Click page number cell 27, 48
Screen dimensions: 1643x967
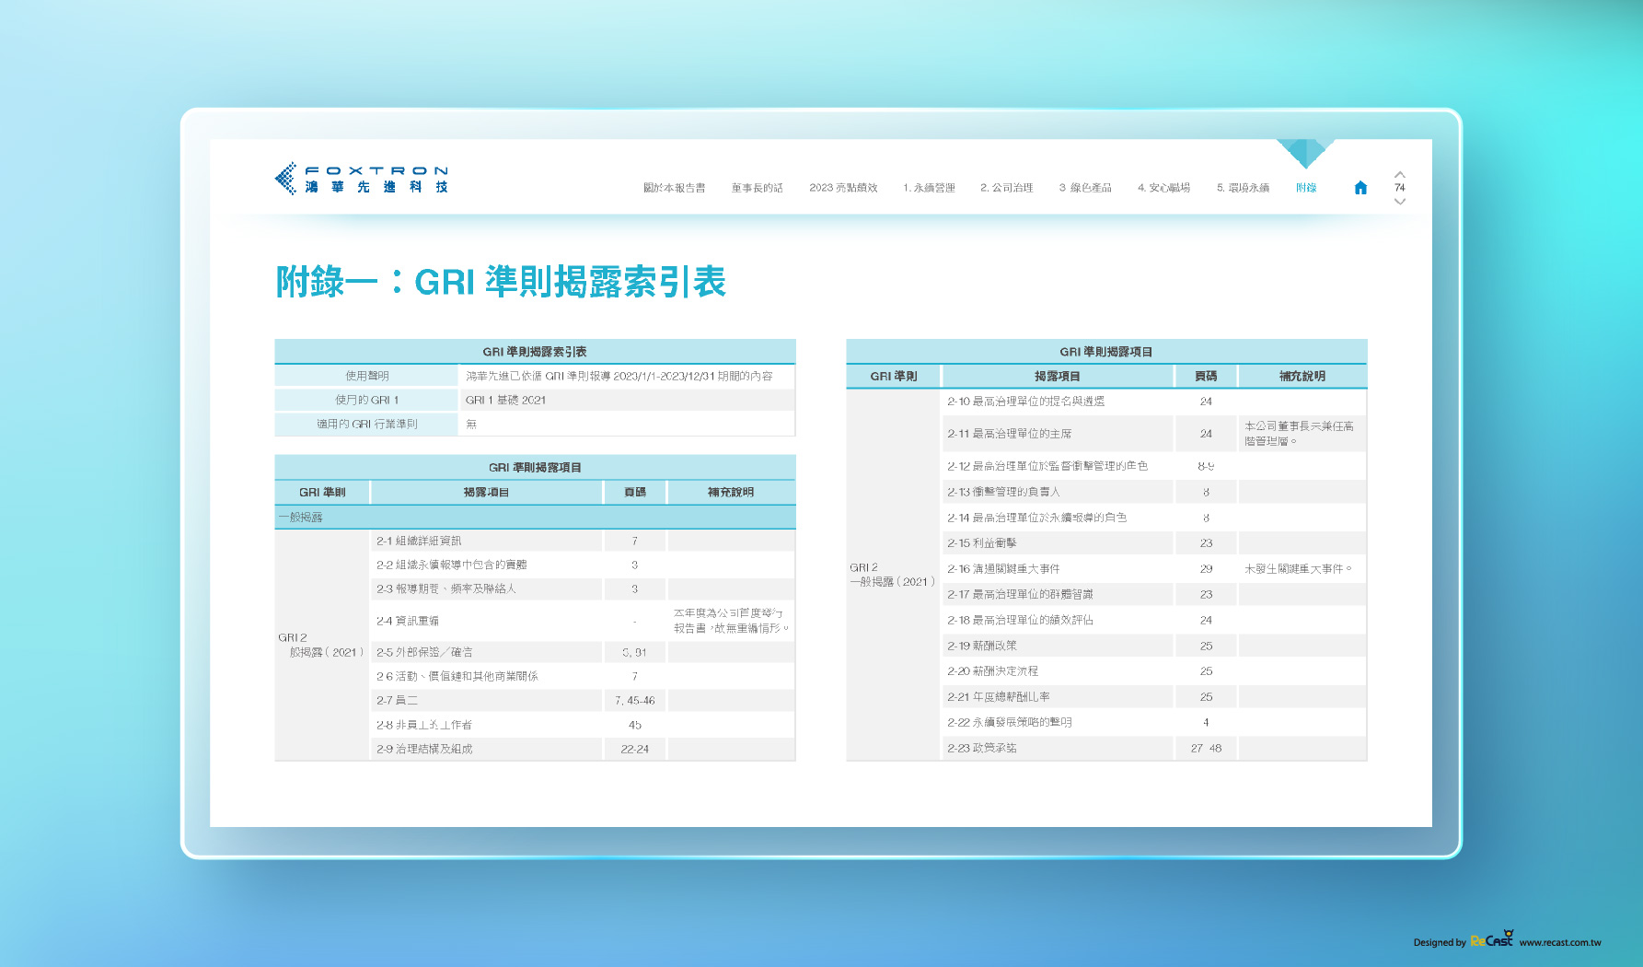1206,748
